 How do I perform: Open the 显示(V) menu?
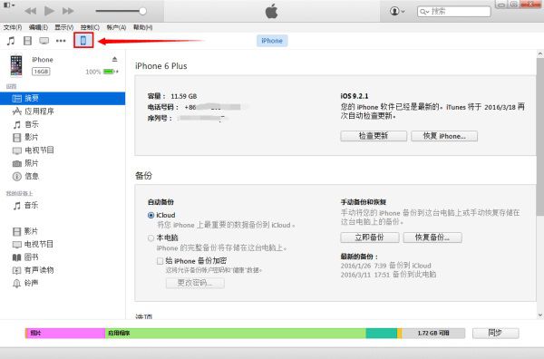click(64, 27)
